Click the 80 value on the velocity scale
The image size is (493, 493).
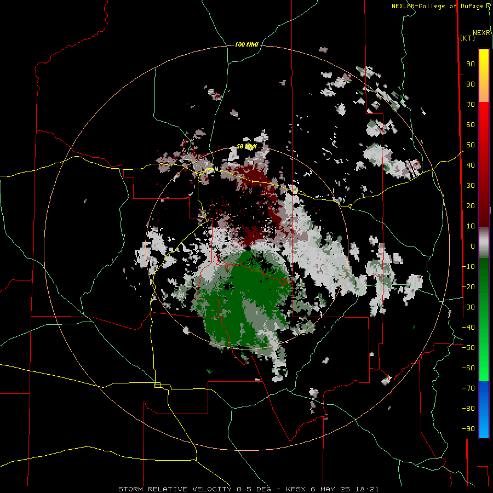click(471, 84)
